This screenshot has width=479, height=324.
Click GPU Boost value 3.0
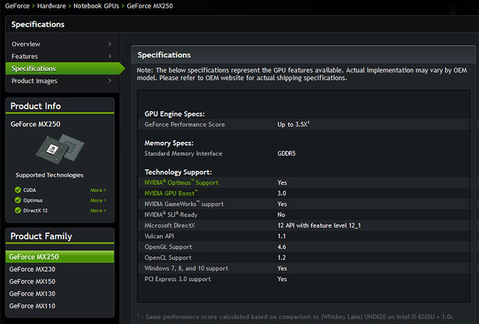pyautogui.click(x=282, y=193)
